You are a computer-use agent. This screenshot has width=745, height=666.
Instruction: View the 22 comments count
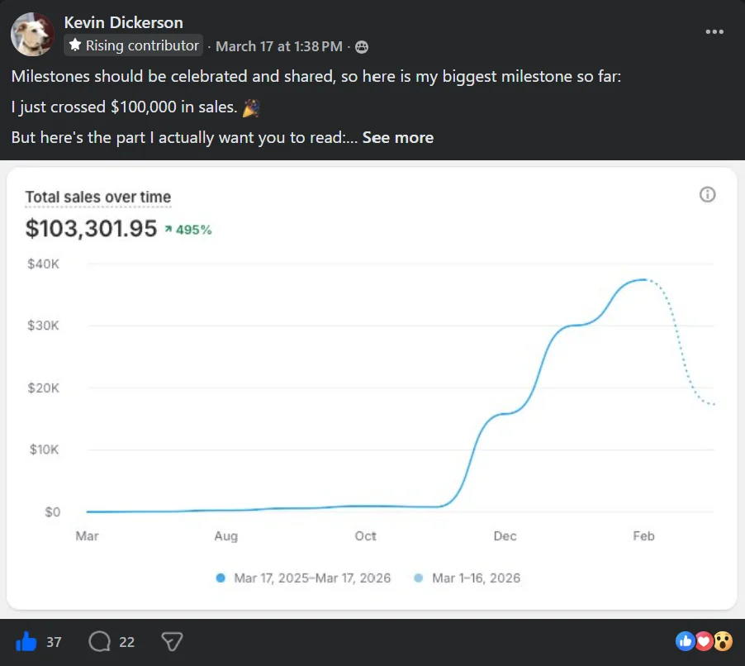126,642
